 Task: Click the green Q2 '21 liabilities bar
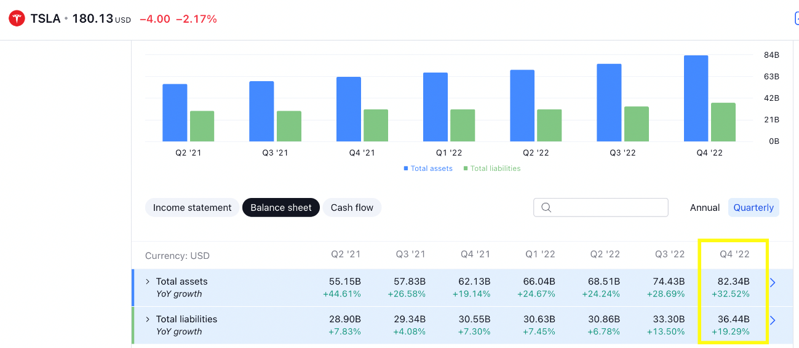point(202,126)
